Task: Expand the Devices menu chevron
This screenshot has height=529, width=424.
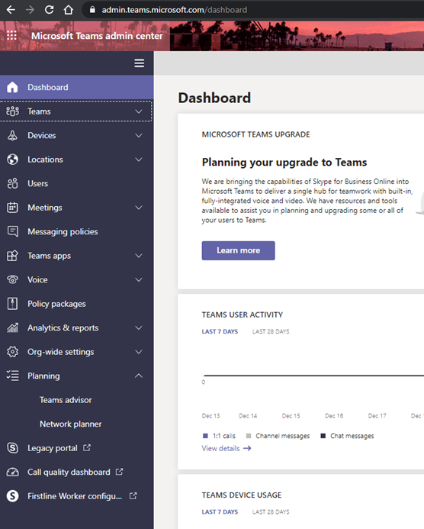Action: click(x=139, y=135)
